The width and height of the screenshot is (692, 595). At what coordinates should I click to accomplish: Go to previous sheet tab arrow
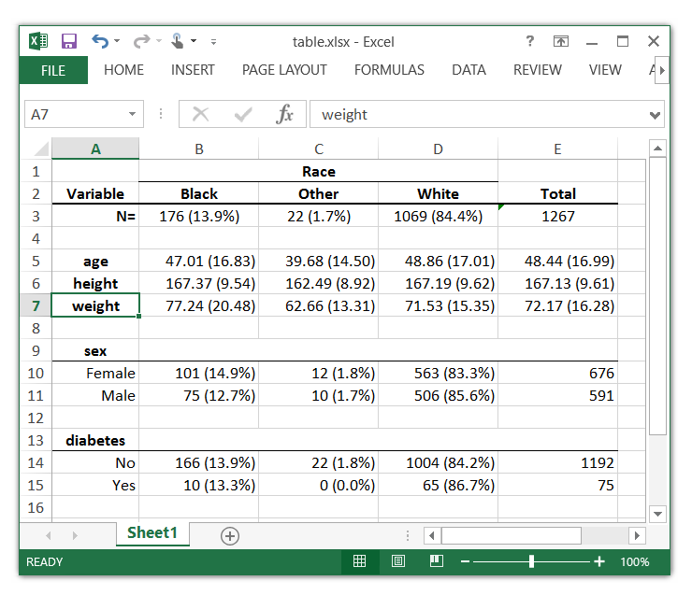coord(49,535)
